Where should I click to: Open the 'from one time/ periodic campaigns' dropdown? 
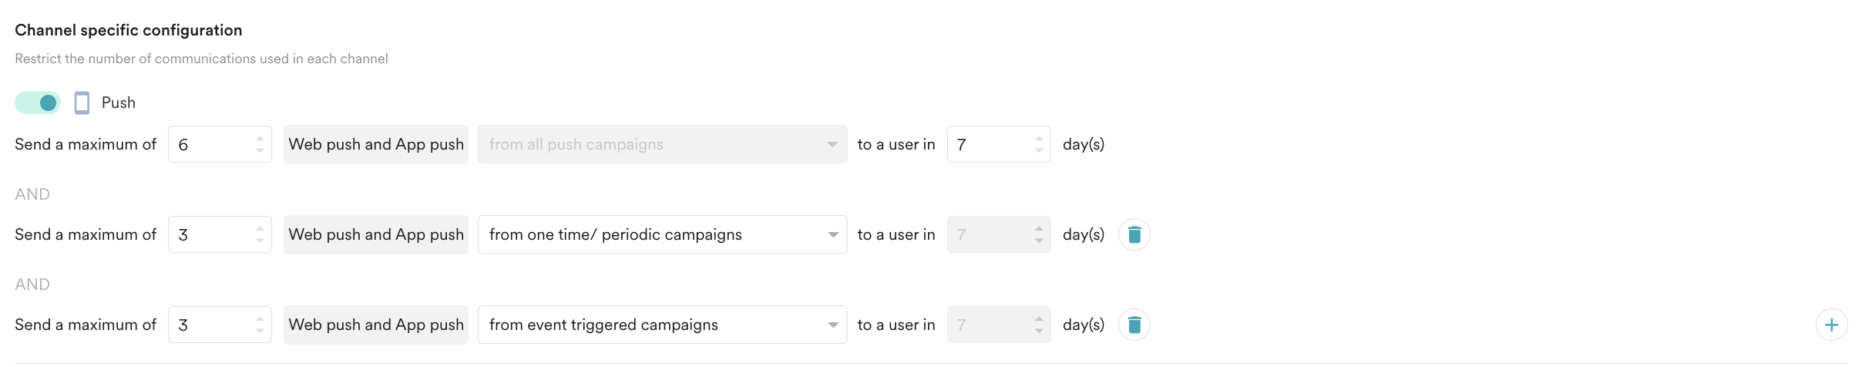(663, 234)
